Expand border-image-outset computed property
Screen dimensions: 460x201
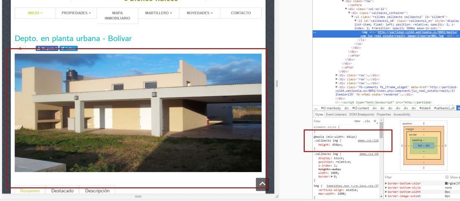coord(386,196)
